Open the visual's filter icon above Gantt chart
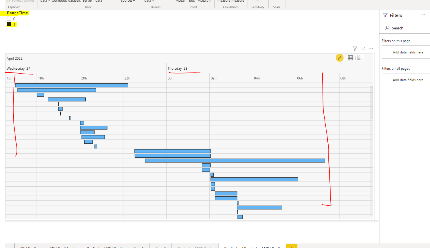 355,49
